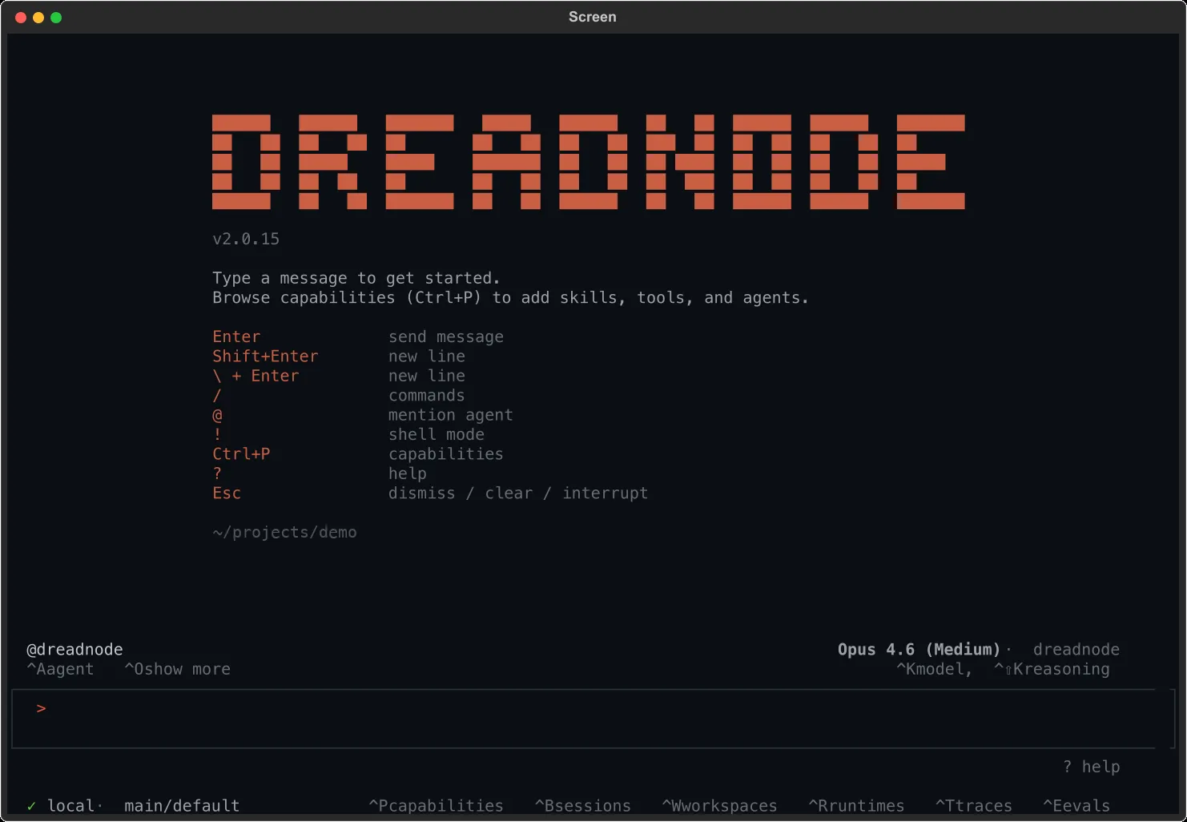1187x822 pixels.
Task: Open ^Eevals in the bottom bar
Action: tap(1076, 806)
